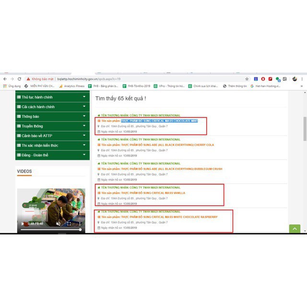
Task: Open the CRITICAL MASS VANILLA product link
Action: click(153, 193)
